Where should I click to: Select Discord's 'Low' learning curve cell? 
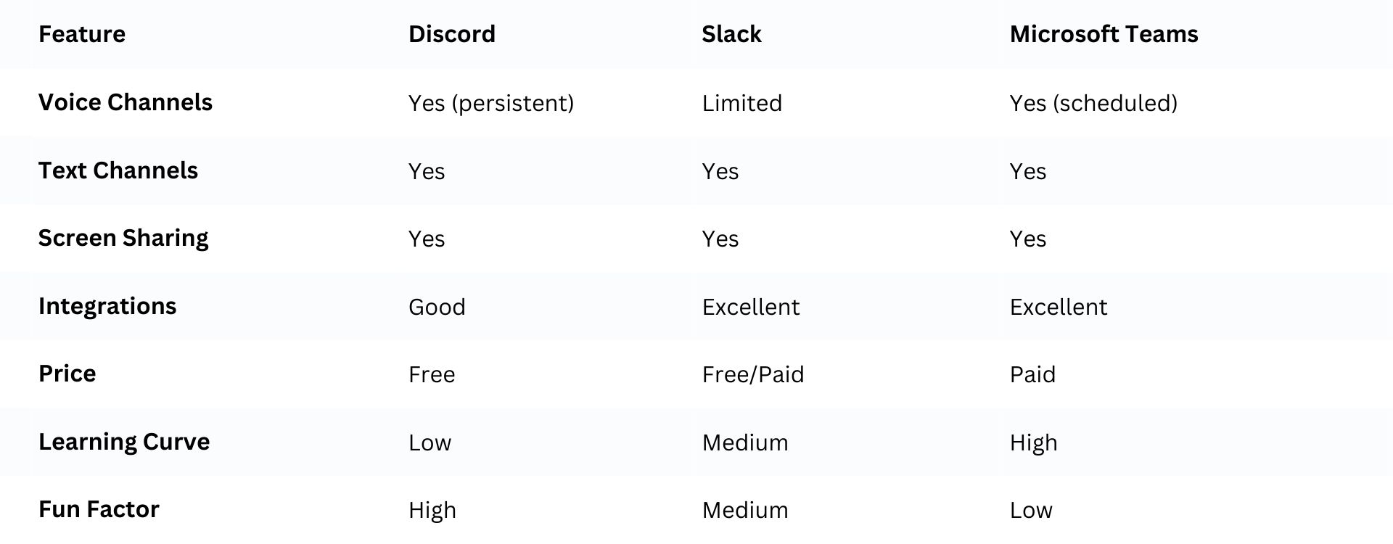tap(430, 442)
